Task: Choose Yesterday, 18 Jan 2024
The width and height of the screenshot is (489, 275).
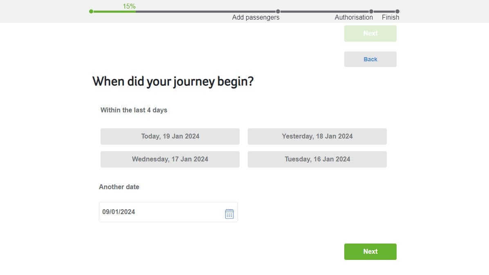Action: pyautogui.click(x=317, y=136)
